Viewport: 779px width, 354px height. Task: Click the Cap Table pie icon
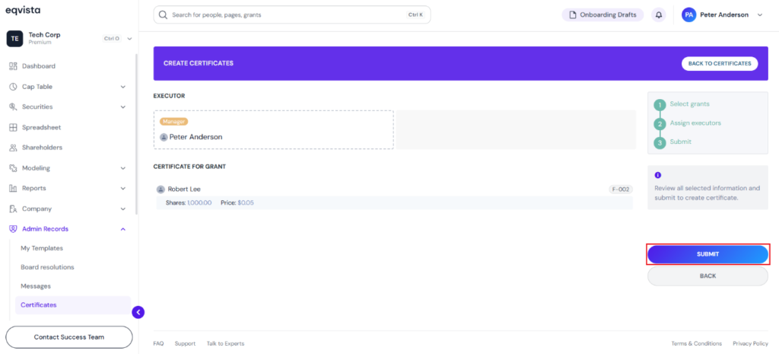coord(14,87)
